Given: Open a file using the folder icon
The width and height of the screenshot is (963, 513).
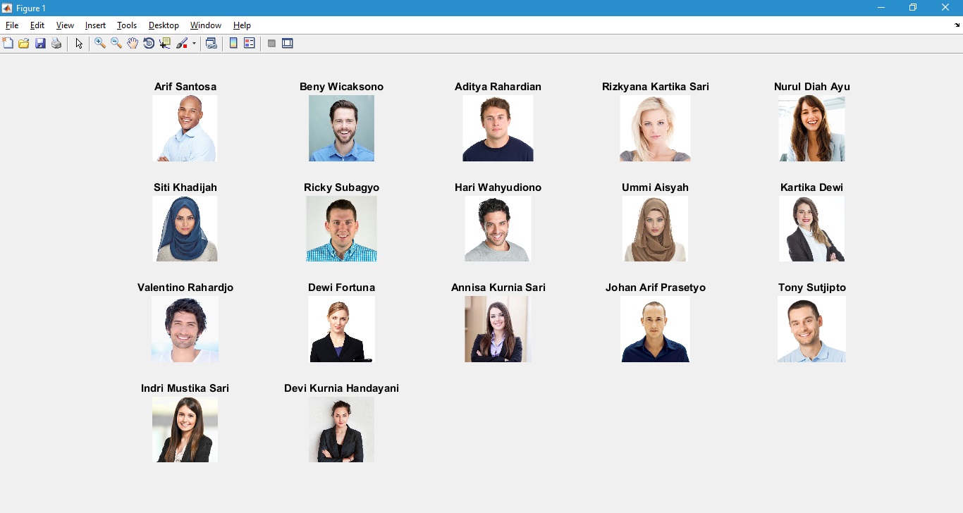Looking at the screenshot, I should (24, 44).
